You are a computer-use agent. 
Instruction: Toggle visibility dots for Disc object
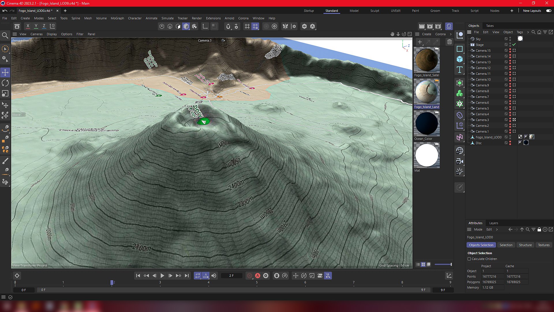pyautogui.click(x=510, y=143)
